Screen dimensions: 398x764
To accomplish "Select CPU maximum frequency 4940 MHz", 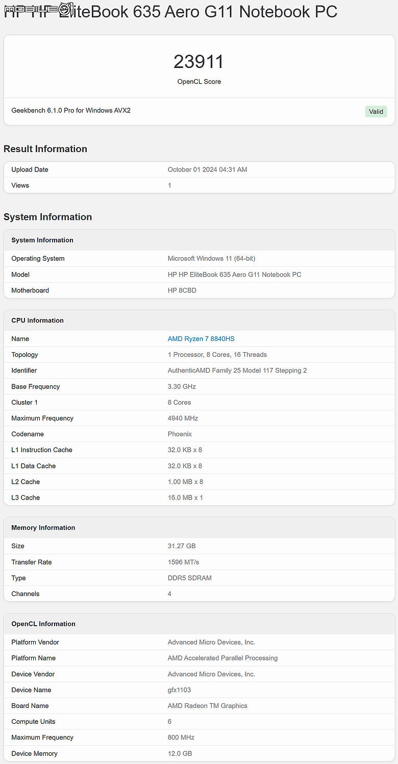I will (x=183, y=418).
